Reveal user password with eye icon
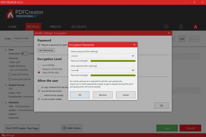 pos(133,70)
